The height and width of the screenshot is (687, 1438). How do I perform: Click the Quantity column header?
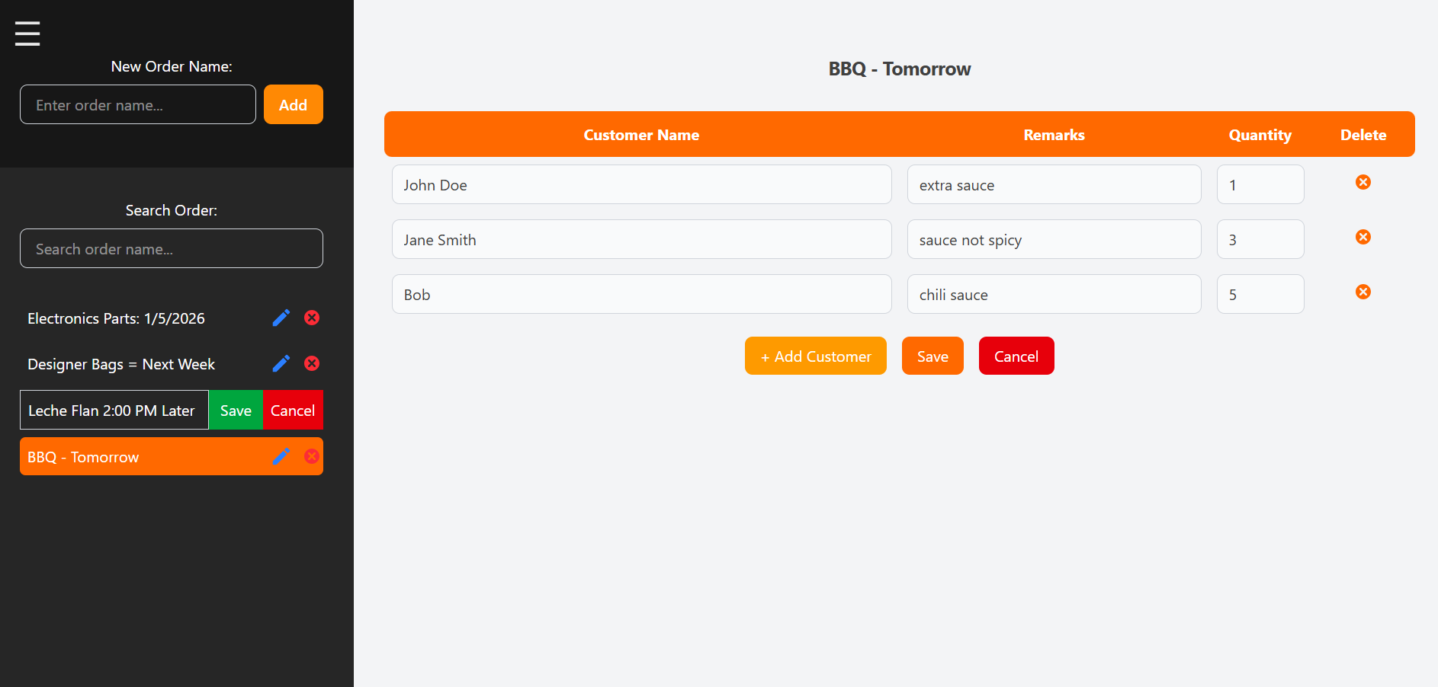click(1260, 135)
